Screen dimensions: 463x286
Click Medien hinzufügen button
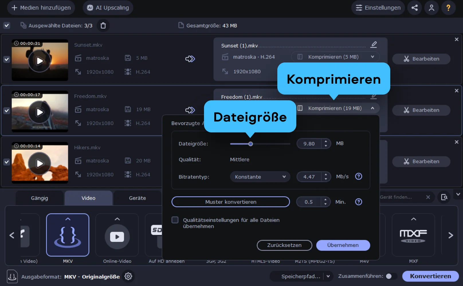[41, 8]
